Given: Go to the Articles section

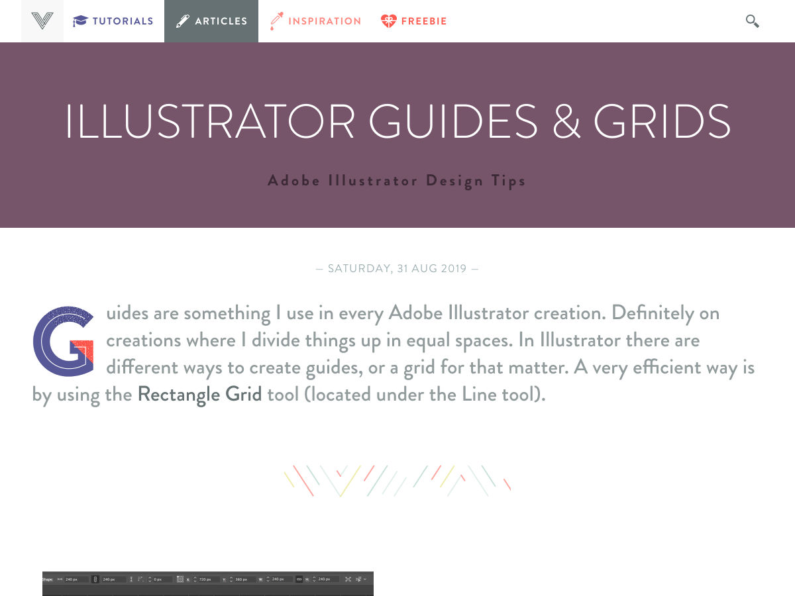Looking at the screenshot, I should (211, 21).
